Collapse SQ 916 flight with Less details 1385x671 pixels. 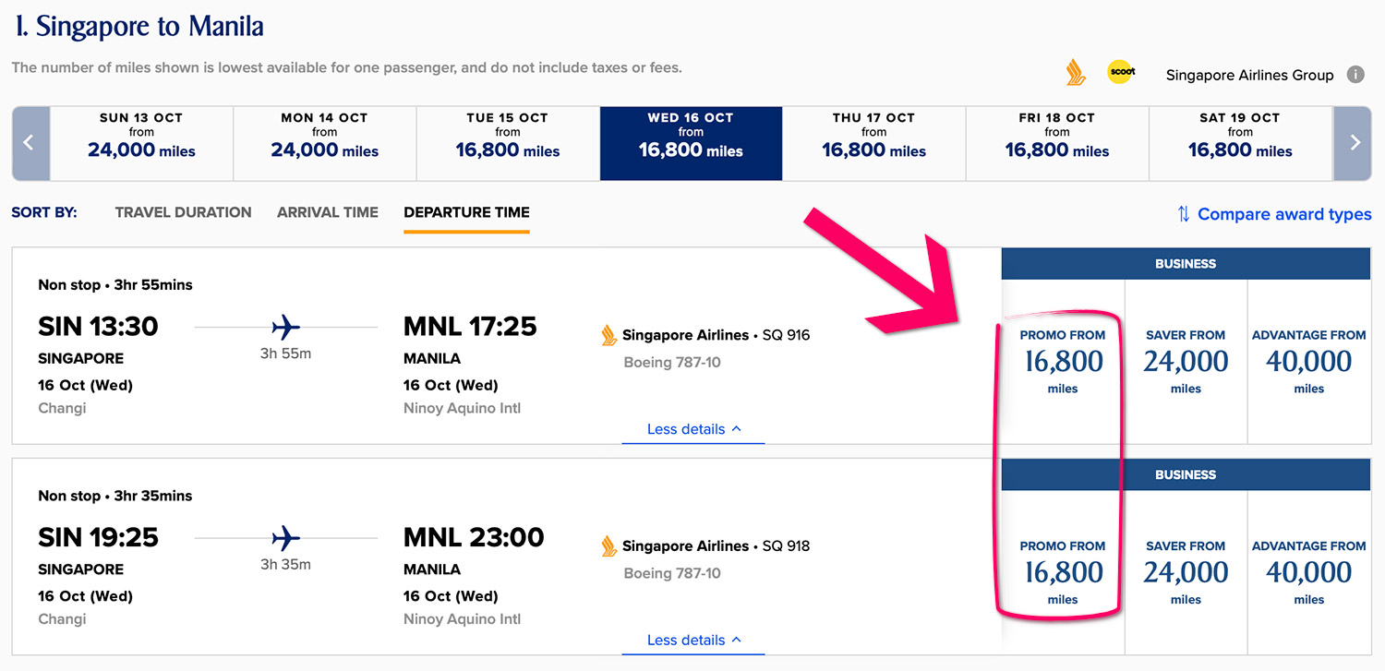coord(693,429)
